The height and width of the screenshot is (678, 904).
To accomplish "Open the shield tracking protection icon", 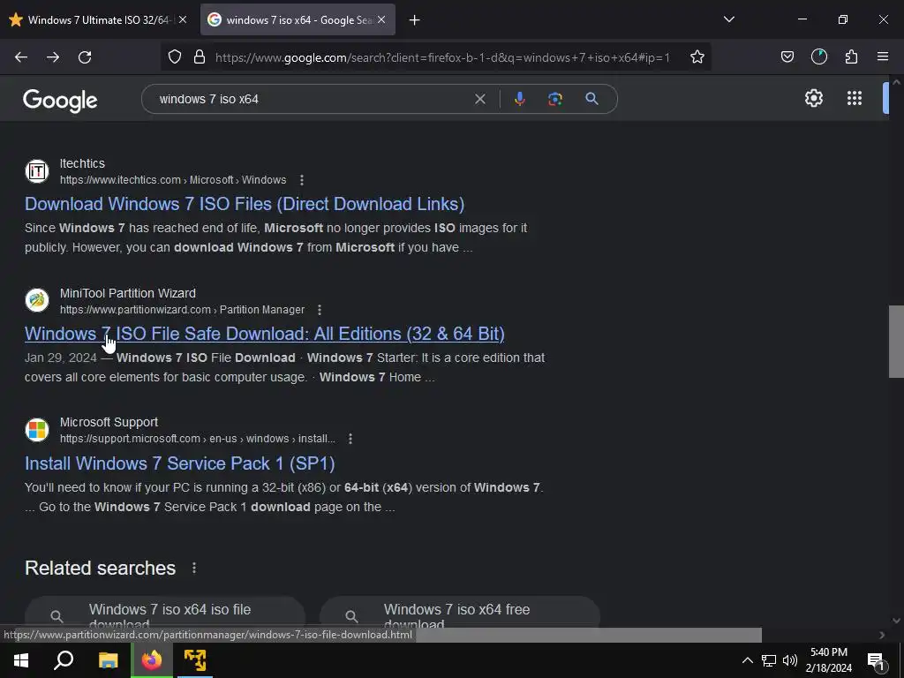I will [175, 56].
